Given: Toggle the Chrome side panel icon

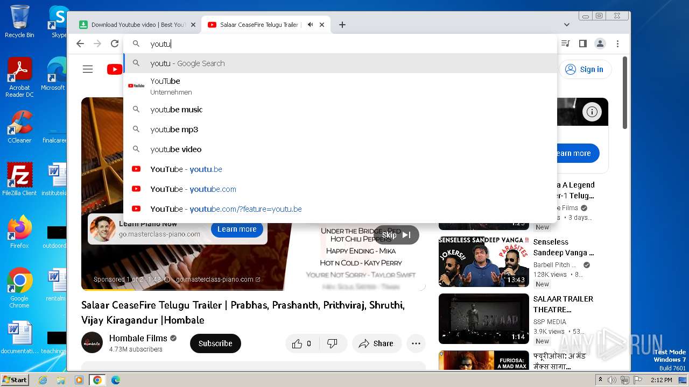Looking at the screenshot, I should click(582, 44).
